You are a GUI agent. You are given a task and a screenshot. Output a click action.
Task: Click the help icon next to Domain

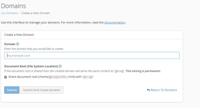tap(18, 44)
